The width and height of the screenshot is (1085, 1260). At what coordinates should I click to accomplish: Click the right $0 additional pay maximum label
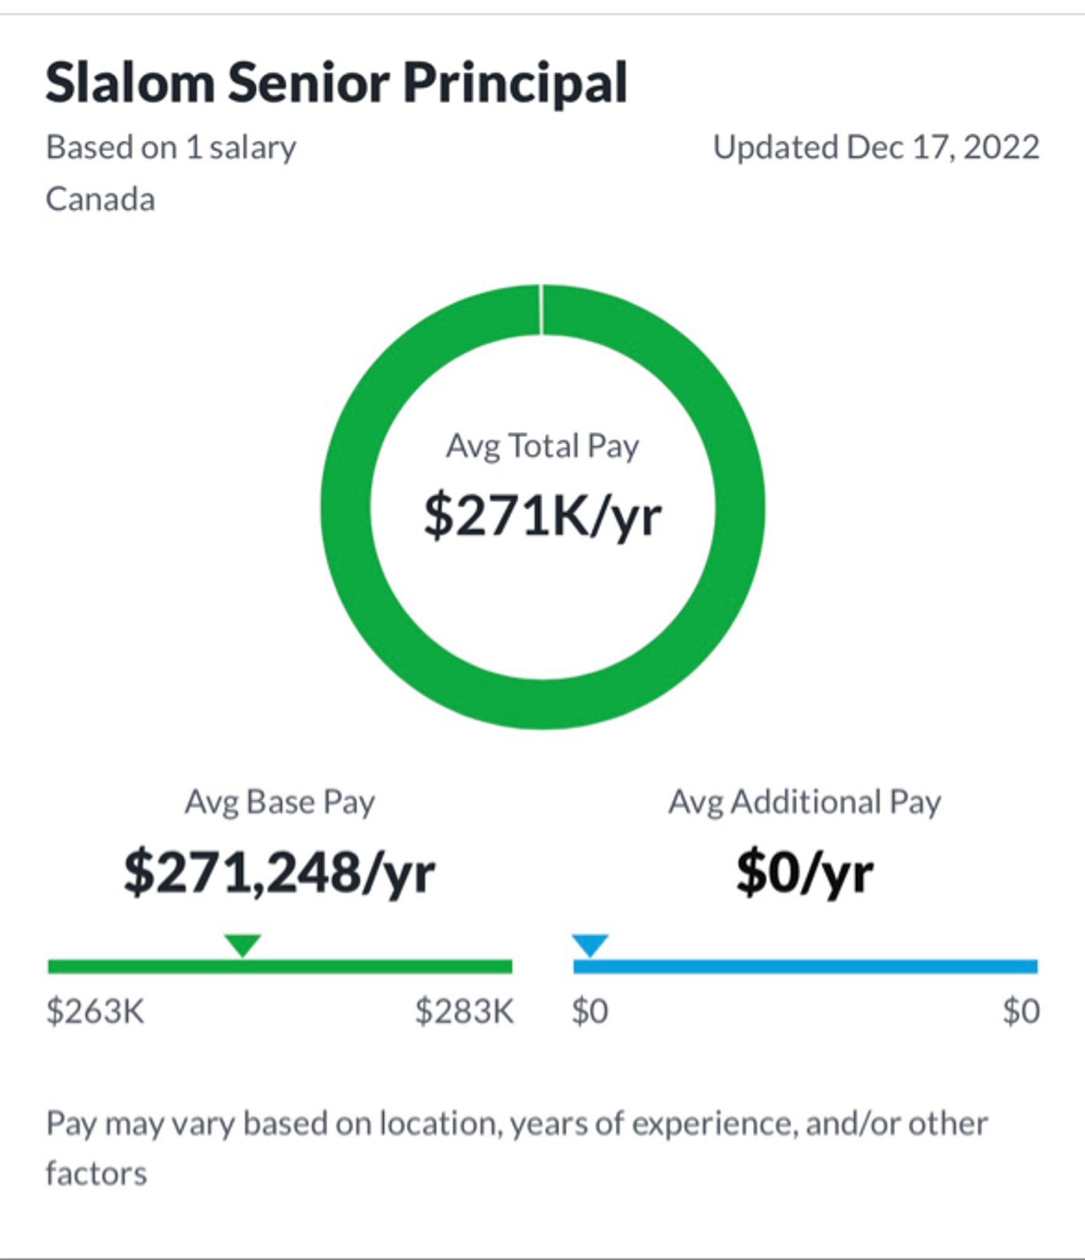(1021, 1011)
